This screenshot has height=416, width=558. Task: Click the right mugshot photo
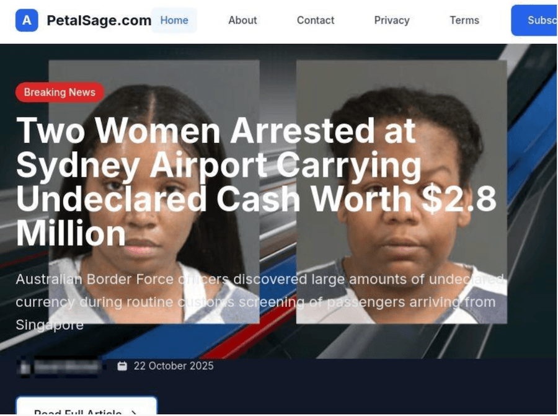click(x=401, y=192)
